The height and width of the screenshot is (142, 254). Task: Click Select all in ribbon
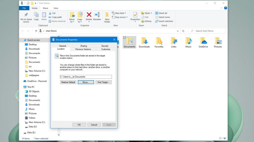point(161,13)
